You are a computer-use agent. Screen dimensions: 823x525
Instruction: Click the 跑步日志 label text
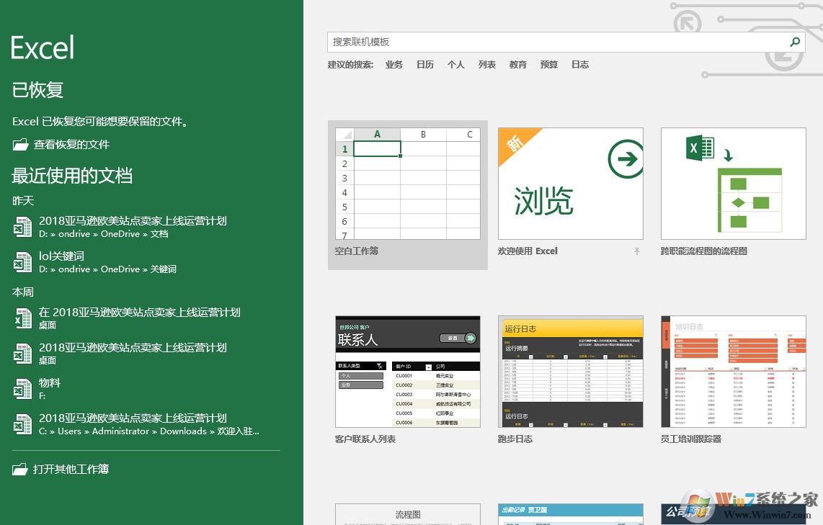point(515,439)
